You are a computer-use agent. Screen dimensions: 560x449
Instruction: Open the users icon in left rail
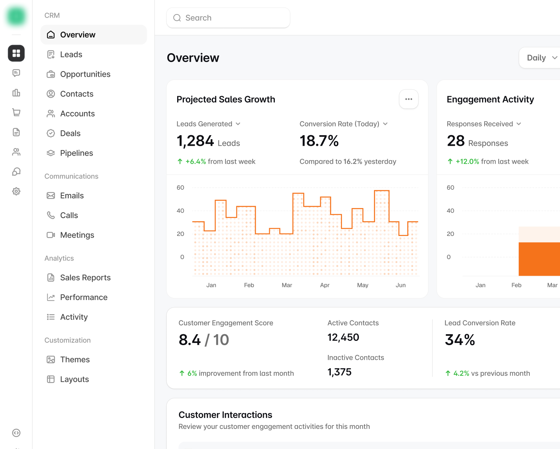pos(16,152)
